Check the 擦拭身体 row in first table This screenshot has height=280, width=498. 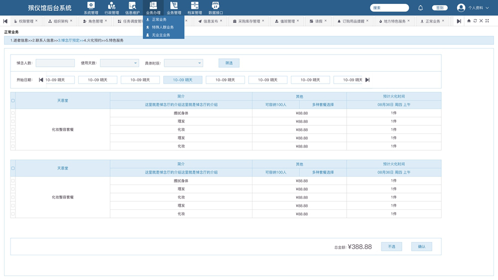(13, 113)
